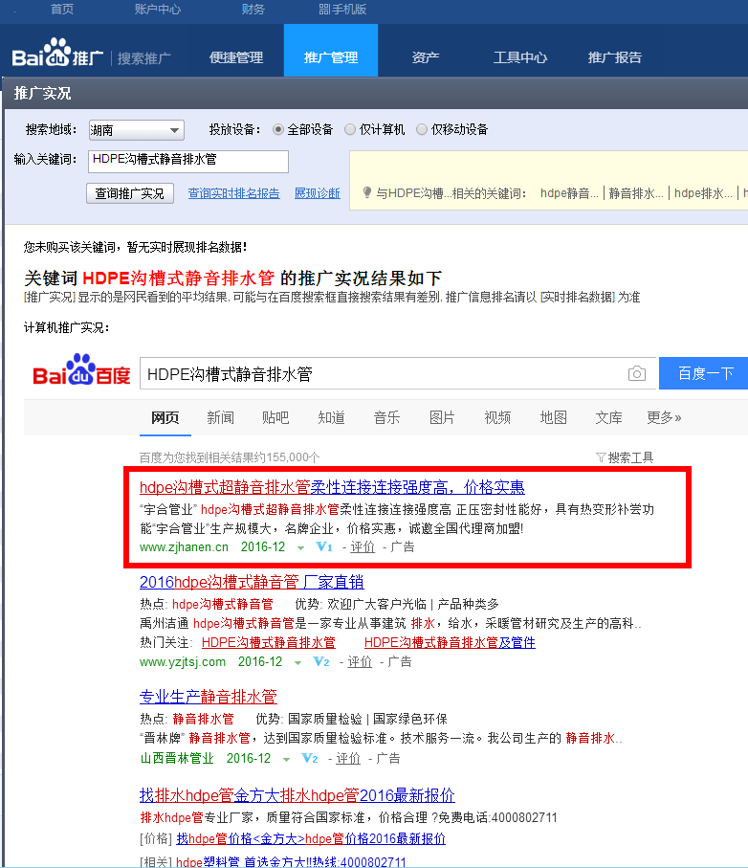Click the 搜索推广 label beside logo
Screen dimensions: 748x868
pos(143,58)
